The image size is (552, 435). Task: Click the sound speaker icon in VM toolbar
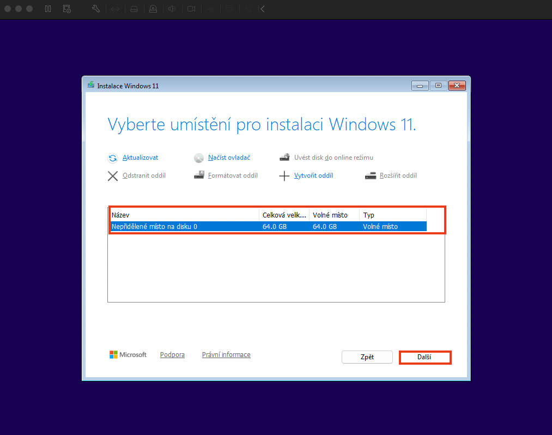(172, 9)
